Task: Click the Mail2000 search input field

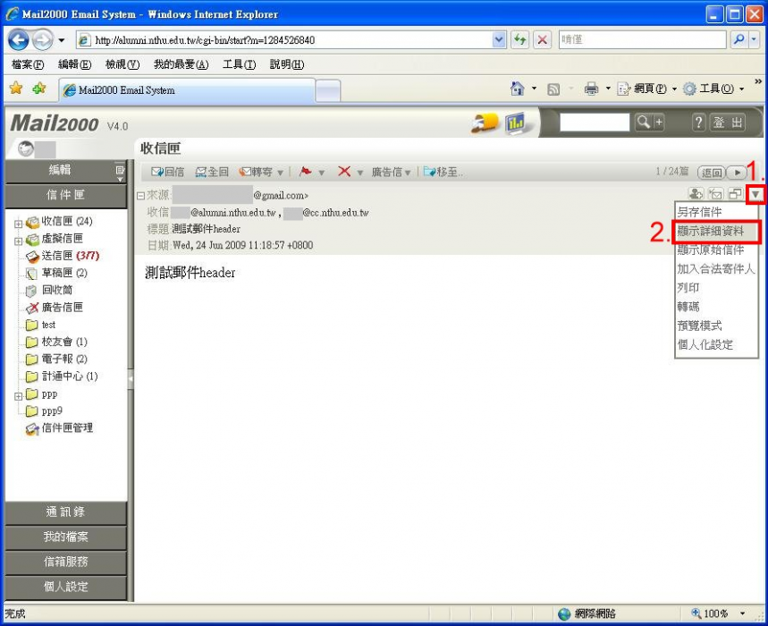Action: (595, 123)
